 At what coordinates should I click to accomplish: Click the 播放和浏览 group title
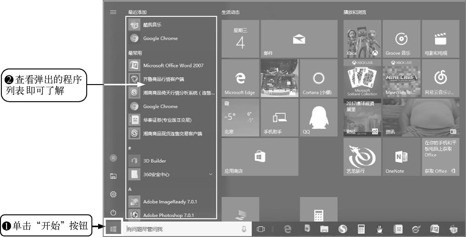[355, 12]
